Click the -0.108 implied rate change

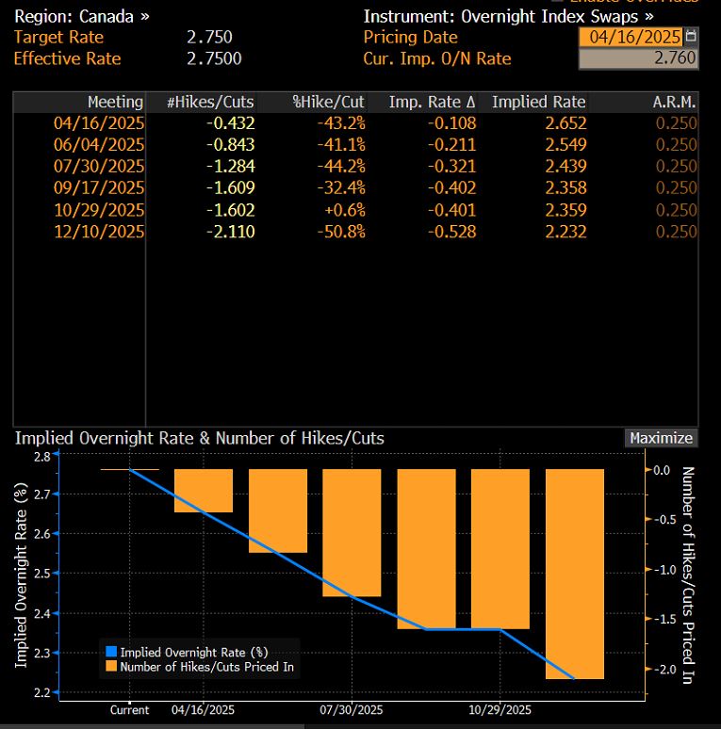452,123
